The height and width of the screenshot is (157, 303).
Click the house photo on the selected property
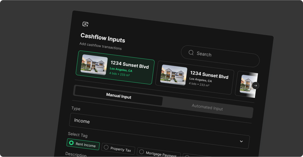point(94,65)
